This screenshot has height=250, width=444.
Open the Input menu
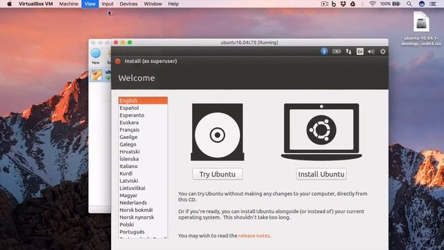(x=108, y=3)
